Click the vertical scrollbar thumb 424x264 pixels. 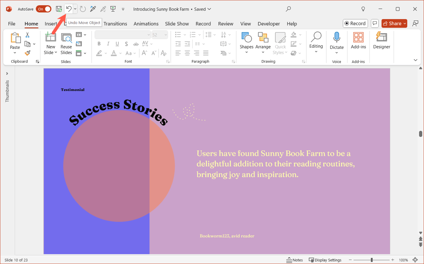coord(420,134)
